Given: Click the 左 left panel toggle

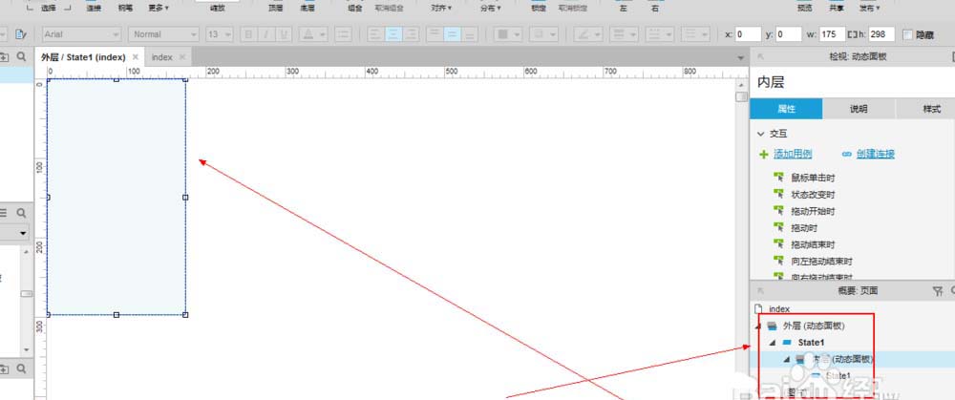Looking at the screenshot, I should pos(623,8).
